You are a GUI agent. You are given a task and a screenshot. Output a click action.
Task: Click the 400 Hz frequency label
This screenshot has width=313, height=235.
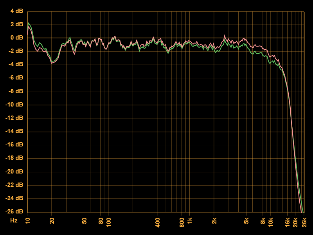(158, 222)
